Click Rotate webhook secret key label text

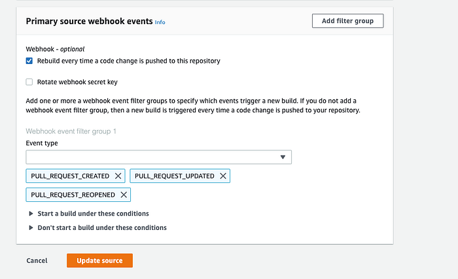pyautogui.click(x=77, y=82)
